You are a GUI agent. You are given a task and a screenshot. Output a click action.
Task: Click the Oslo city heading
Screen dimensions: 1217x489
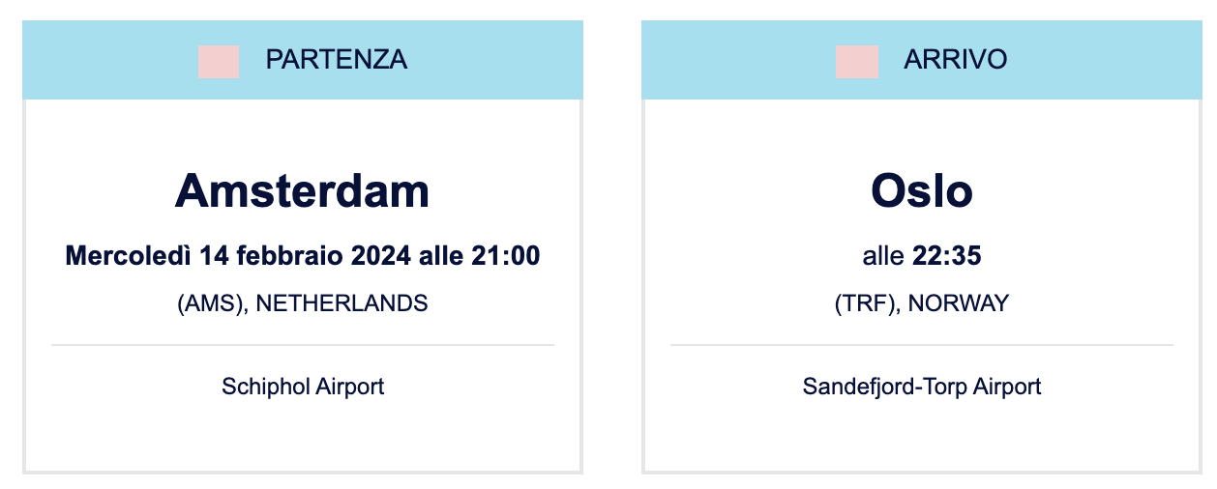click(922, 191)
